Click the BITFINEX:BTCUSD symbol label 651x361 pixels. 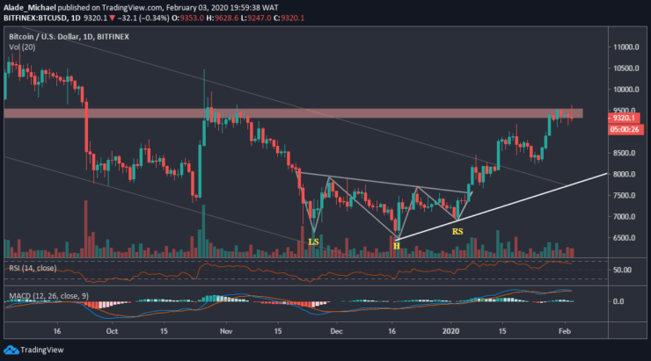[36, 18]
